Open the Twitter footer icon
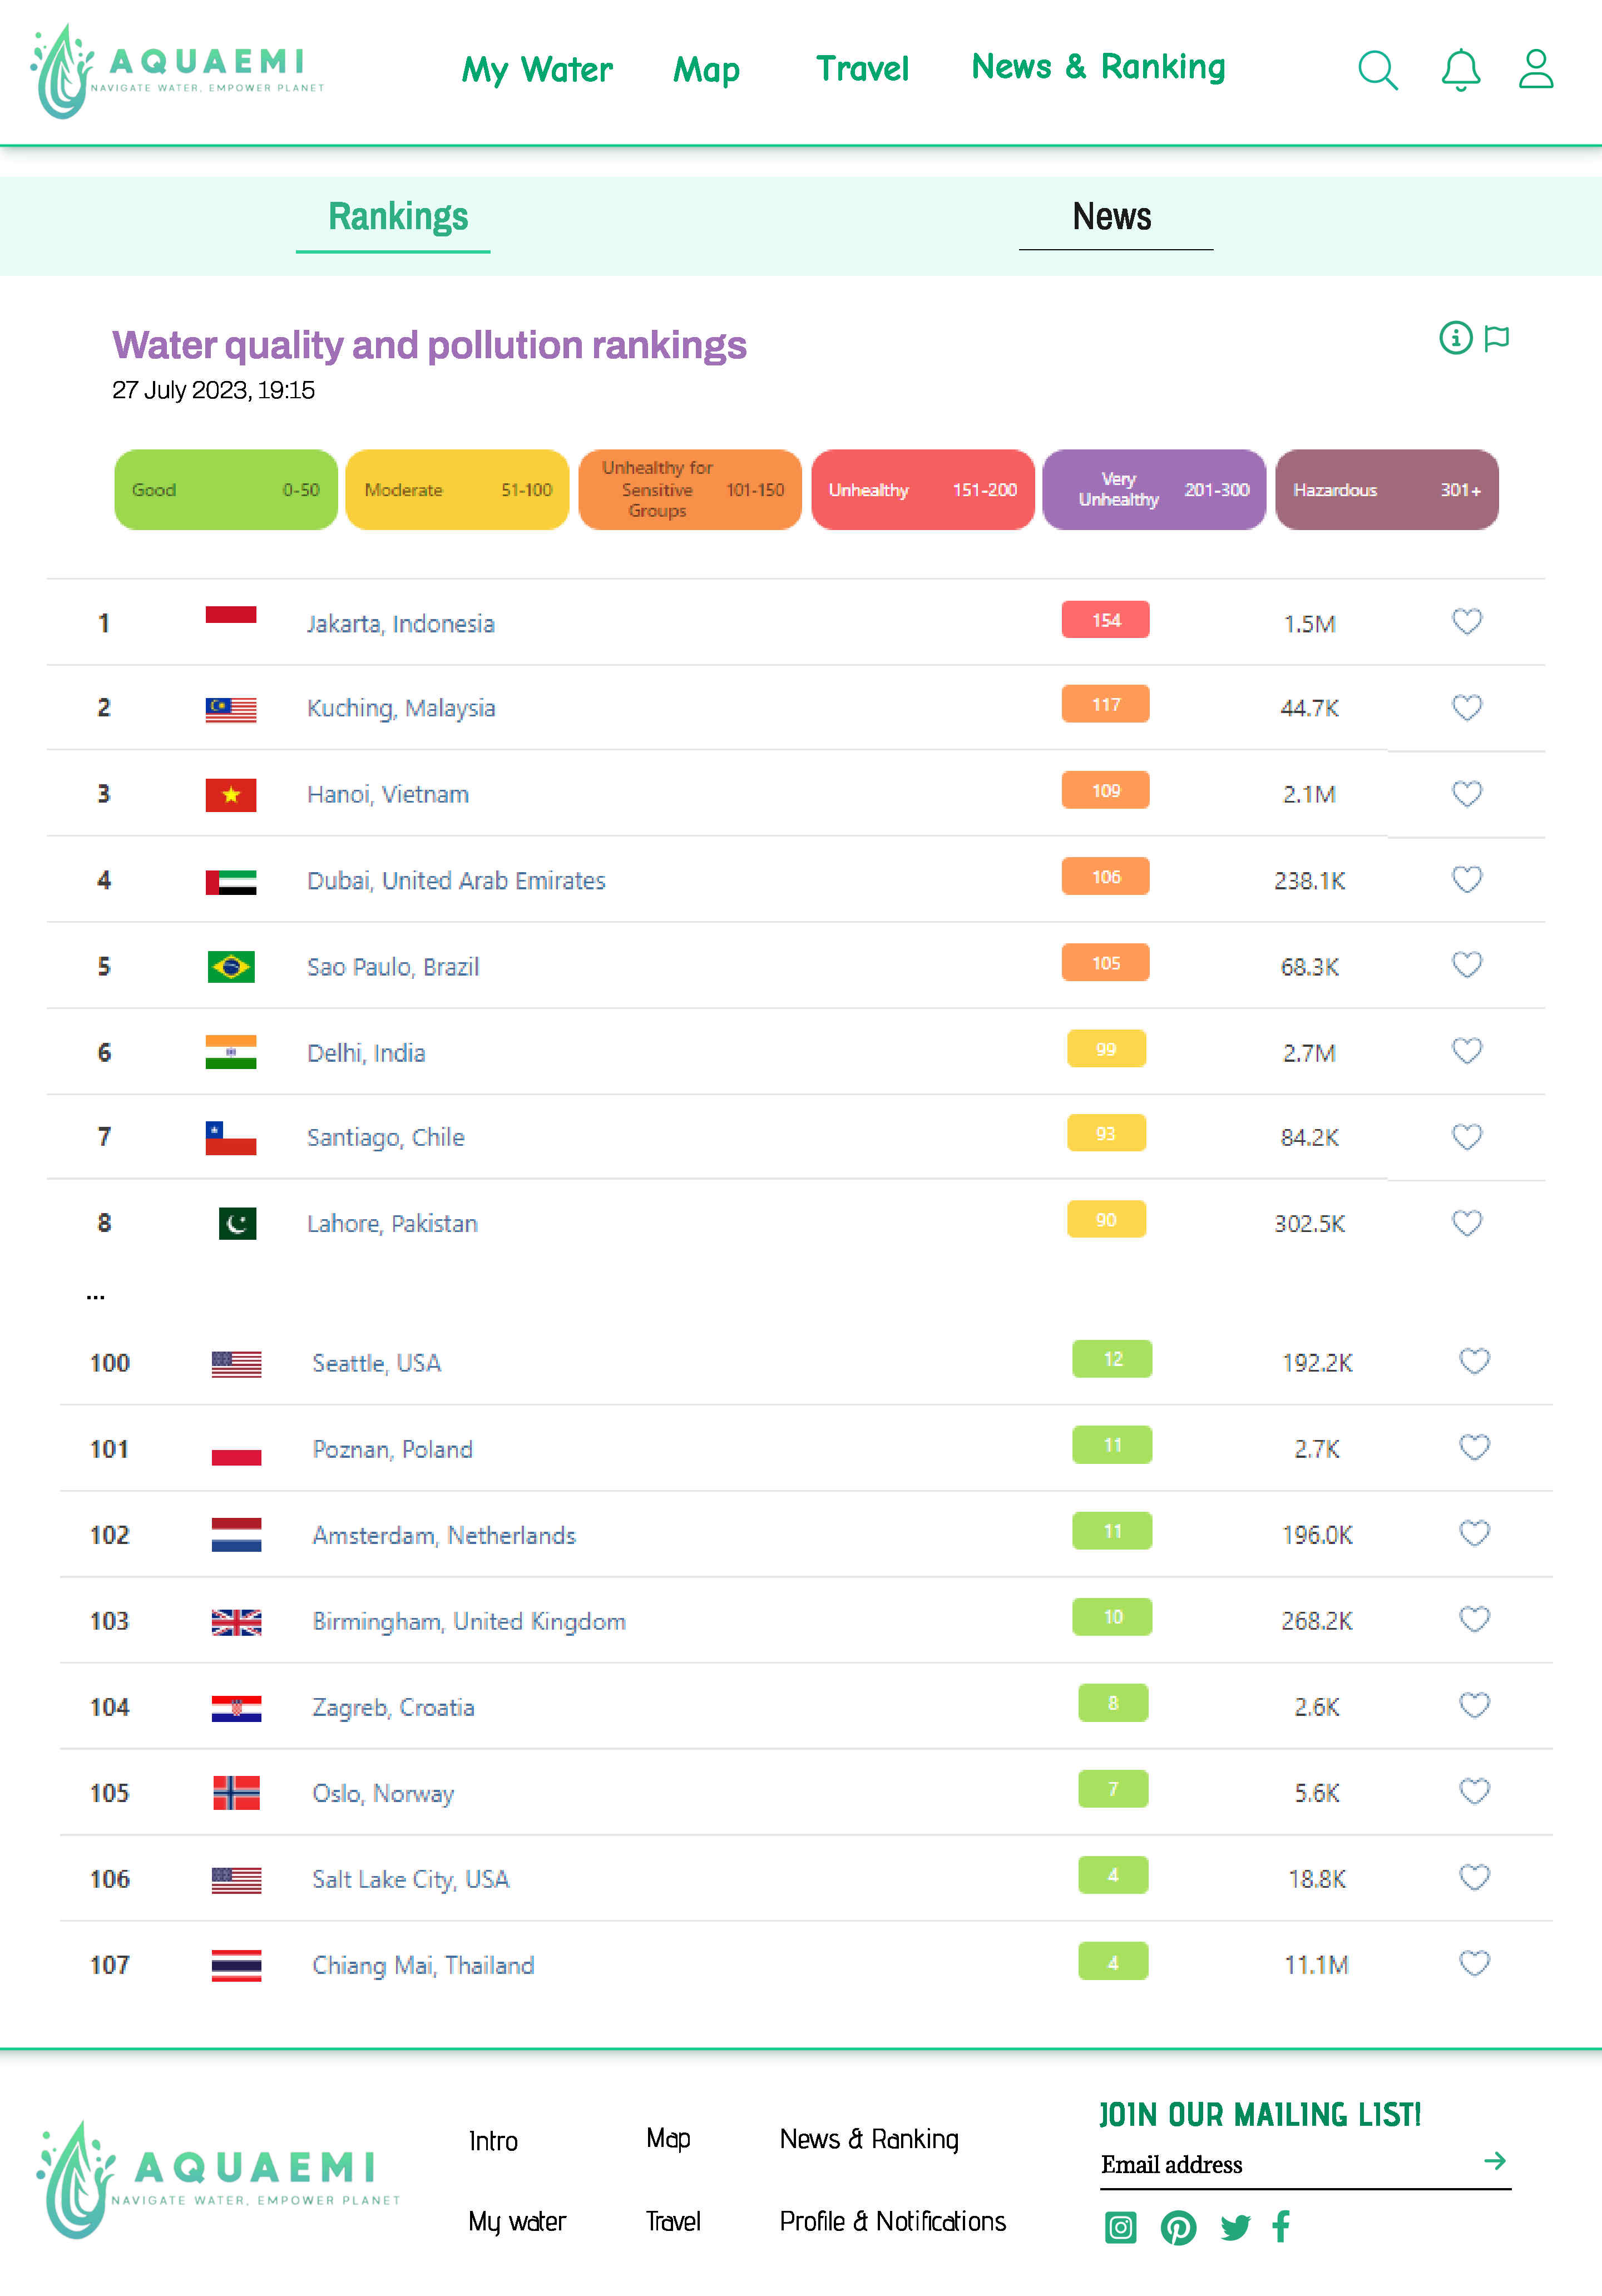Viewport: 1602px width, 2296px height. point(1235,2227)
